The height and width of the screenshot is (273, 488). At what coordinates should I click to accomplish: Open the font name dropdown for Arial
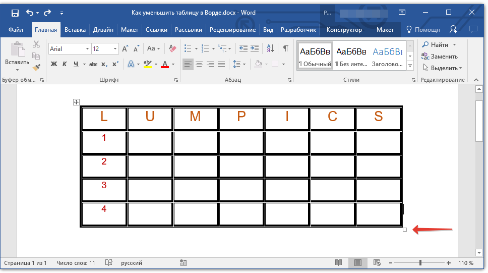87,49
